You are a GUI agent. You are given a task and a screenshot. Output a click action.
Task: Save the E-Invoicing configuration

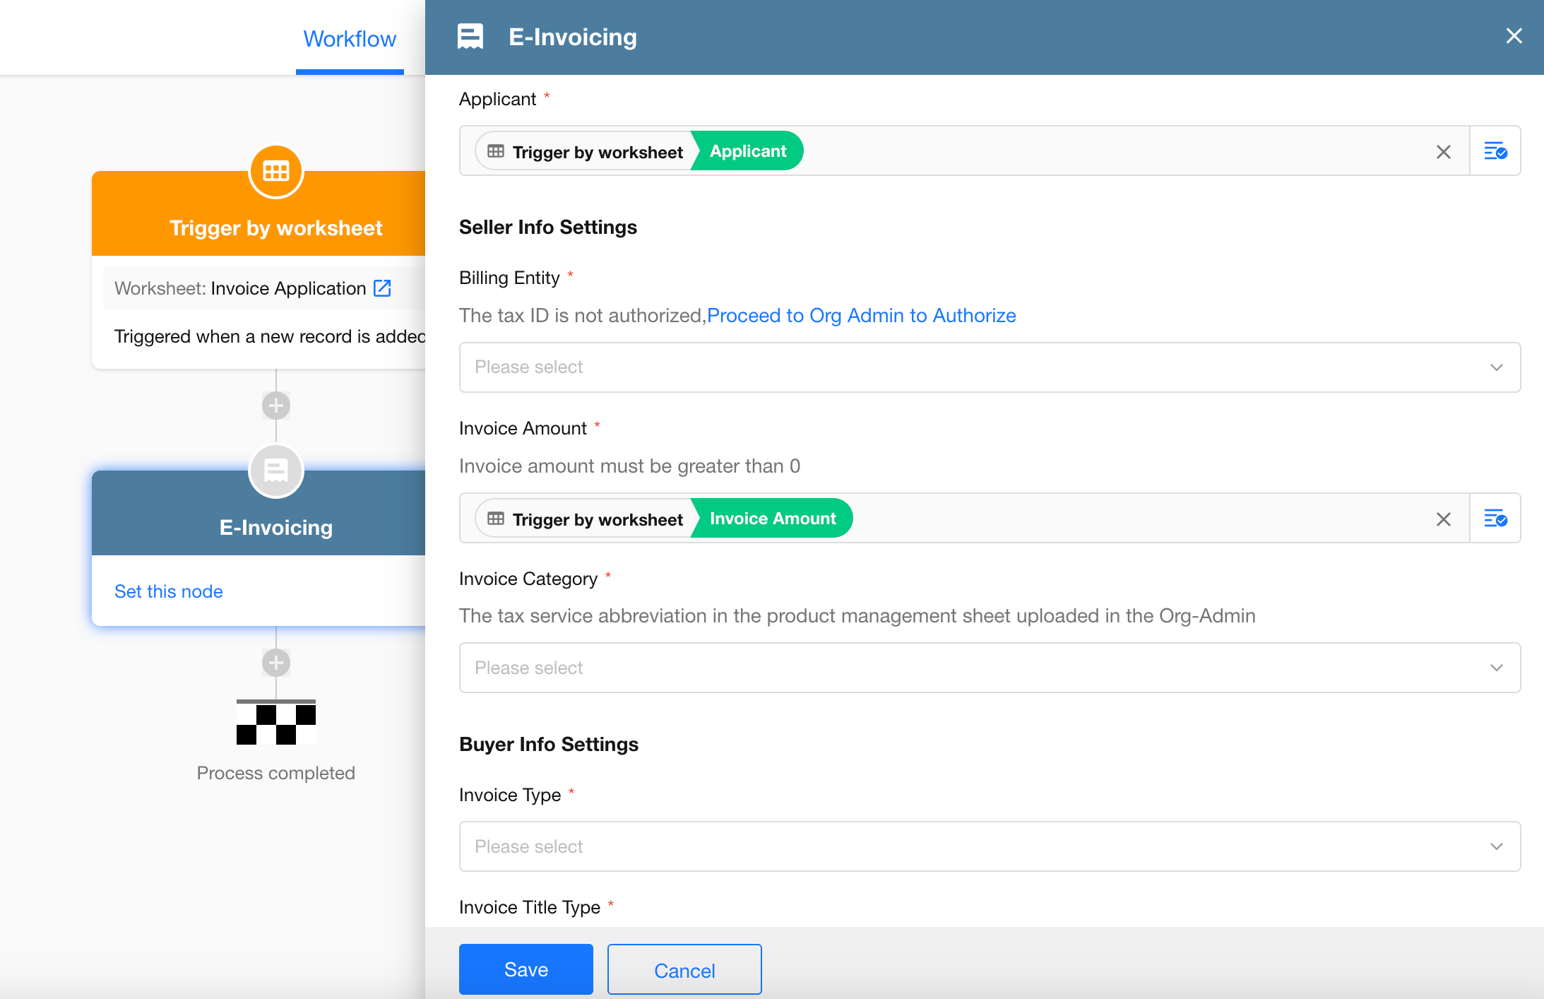[x=525, y=969]
